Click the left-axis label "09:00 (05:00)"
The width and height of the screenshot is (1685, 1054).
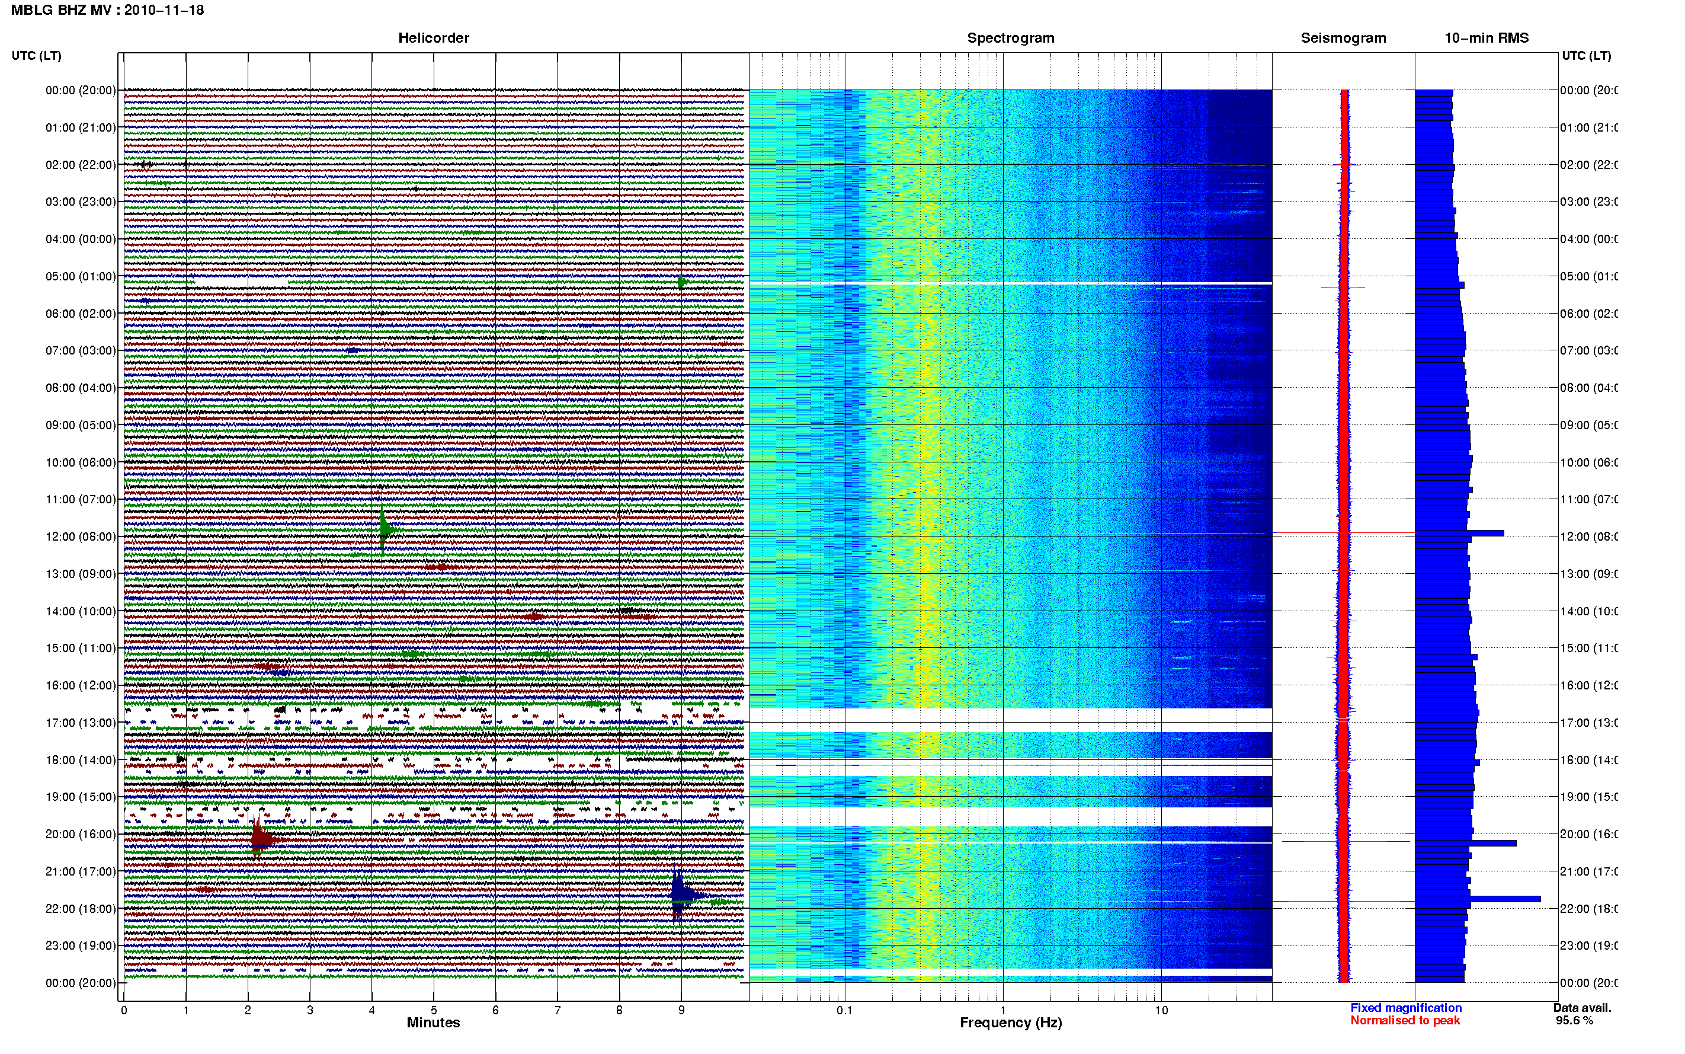coord(81,425)
